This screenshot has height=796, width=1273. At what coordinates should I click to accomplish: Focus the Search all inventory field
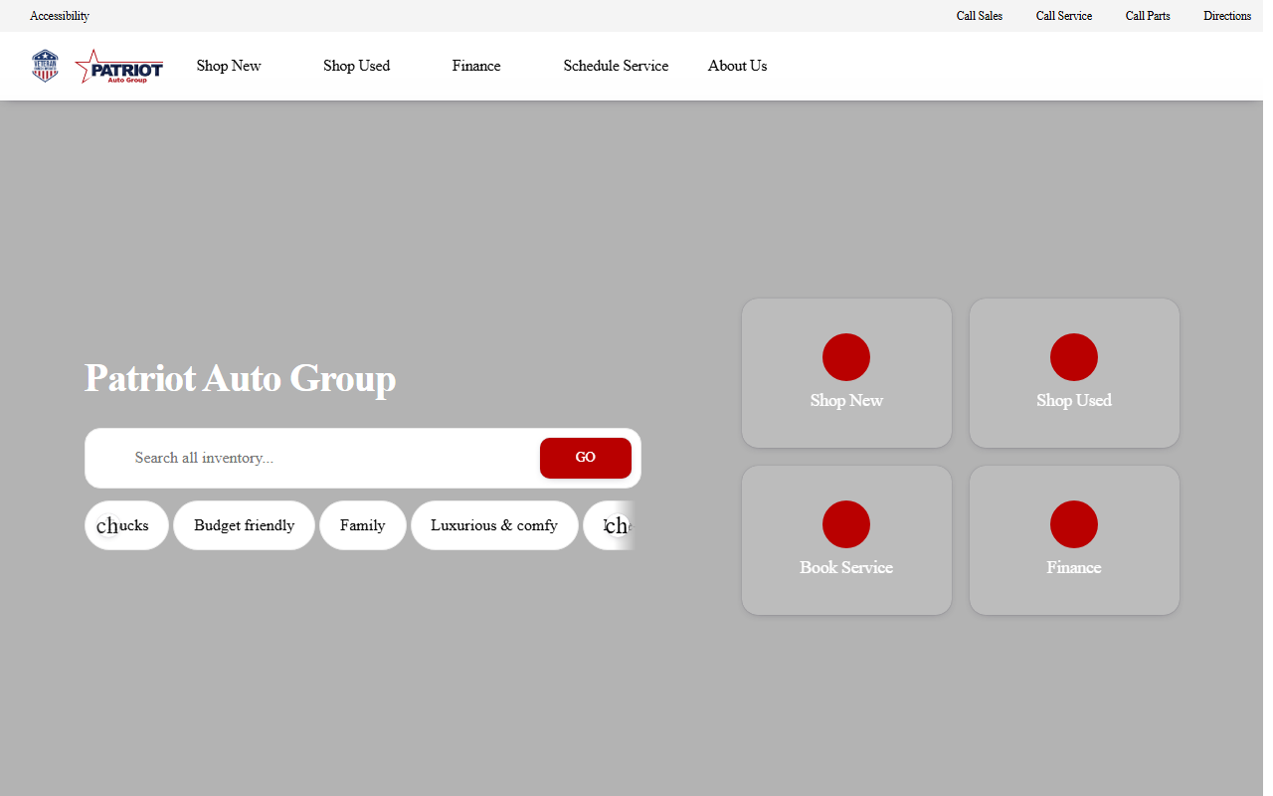(333, 458)
